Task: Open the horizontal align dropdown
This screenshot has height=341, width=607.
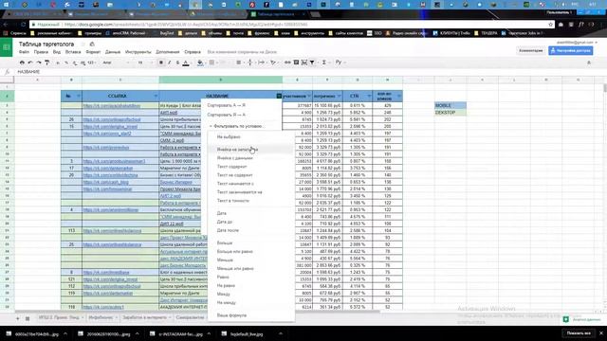Action: 240,63
